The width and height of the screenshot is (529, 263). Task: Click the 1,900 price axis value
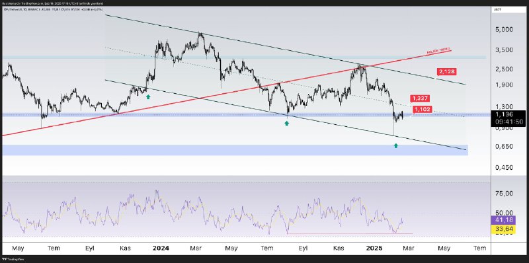504,85
